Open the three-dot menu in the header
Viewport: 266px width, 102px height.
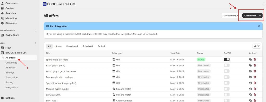point(263,4)
